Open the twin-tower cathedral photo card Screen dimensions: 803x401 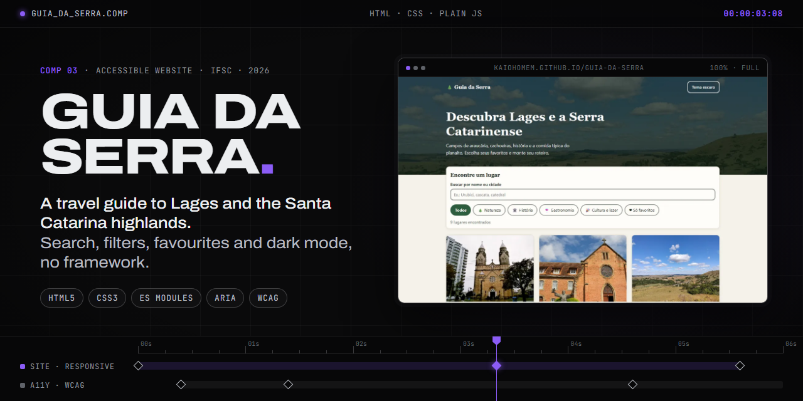[490, 269]
